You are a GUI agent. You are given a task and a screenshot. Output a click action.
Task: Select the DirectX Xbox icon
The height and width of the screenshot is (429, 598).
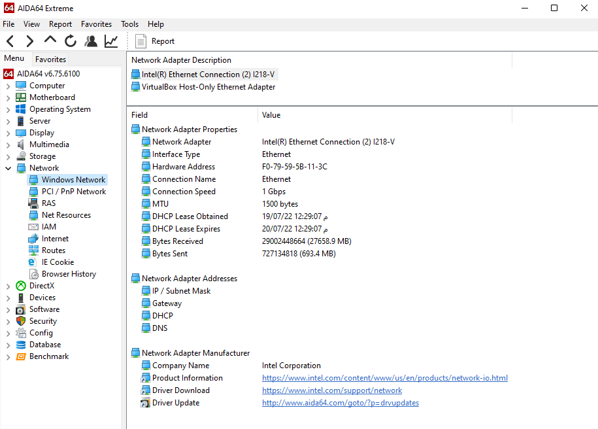click(21, 286)
